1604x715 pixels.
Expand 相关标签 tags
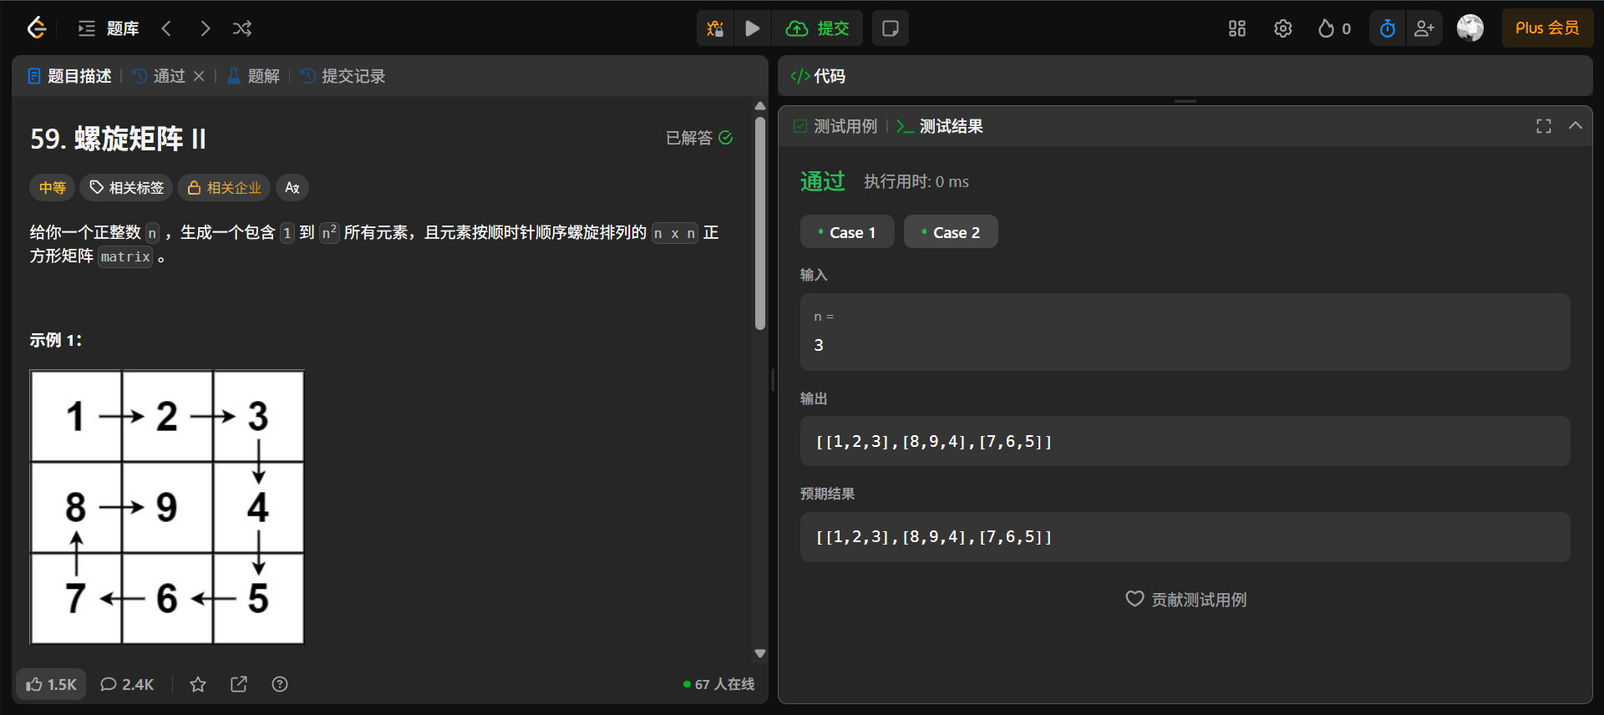[126, 188]
